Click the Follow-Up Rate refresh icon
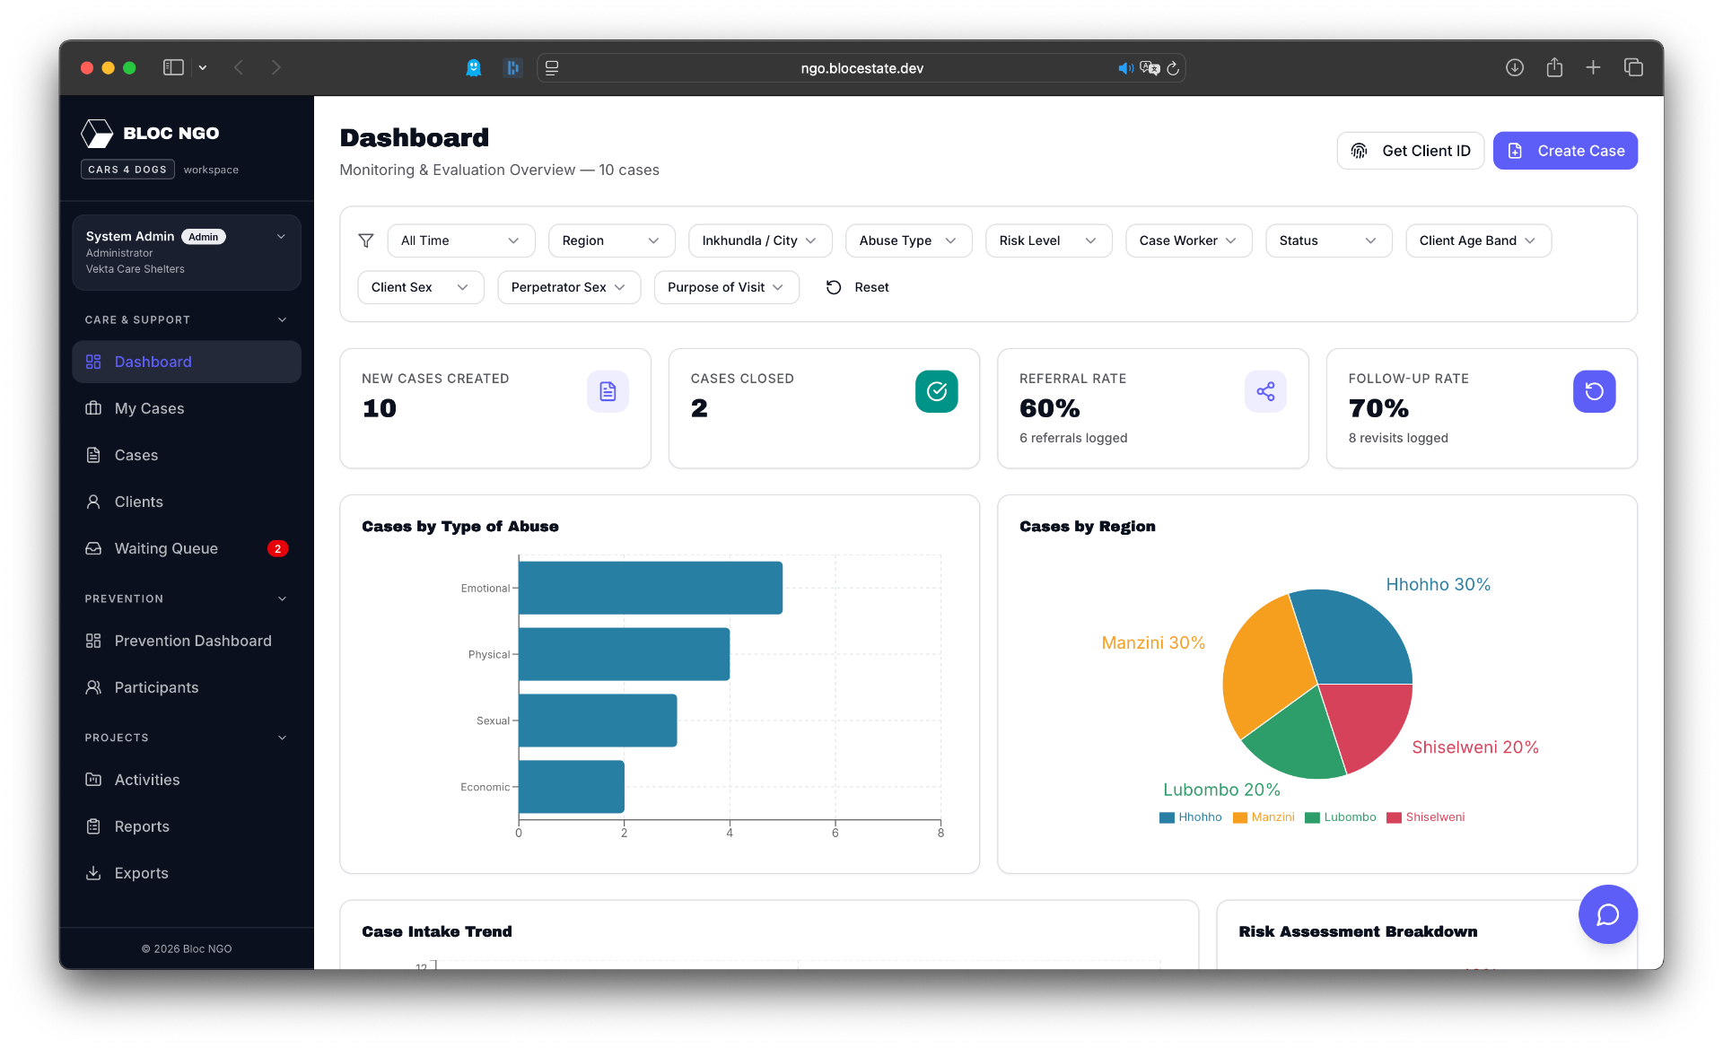 pos(1594,391)
